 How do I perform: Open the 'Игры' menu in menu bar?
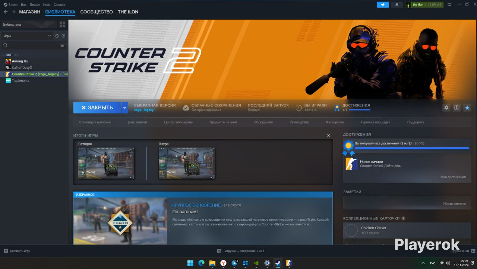(x=47, y=4)
